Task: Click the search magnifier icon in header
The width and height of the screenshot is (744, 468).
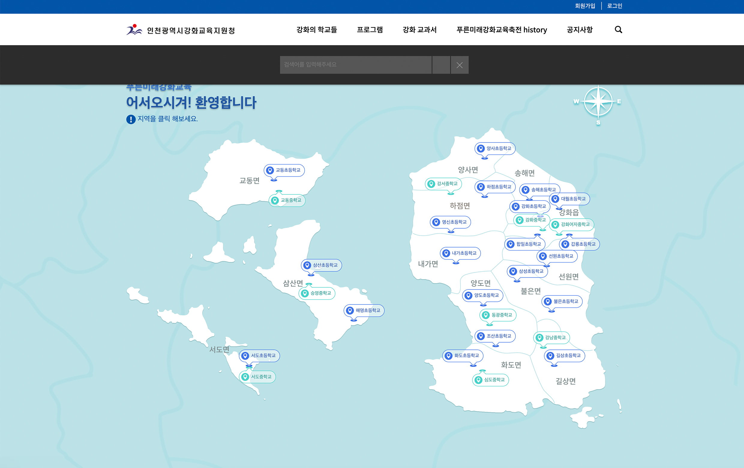Action: (618, 30)
